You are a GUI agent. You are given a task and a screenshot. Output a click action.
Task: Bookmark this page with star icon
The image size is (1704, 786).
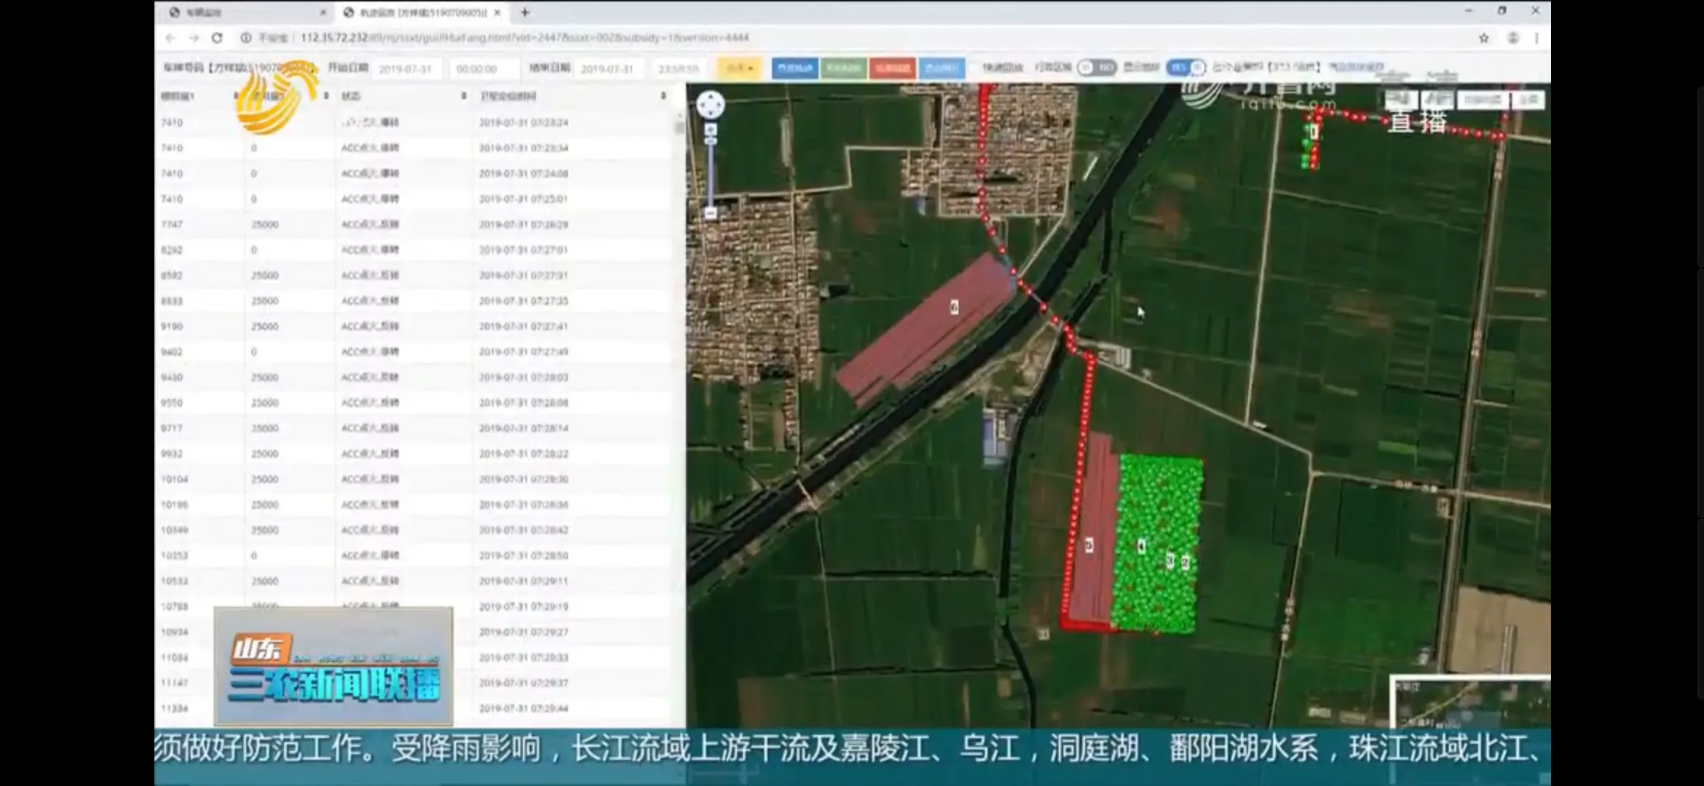pyautogui.click(x=1483, y=38)
